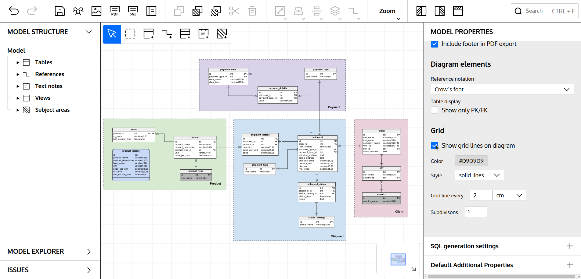Screen dimensions: 581x279
Task: Click the Search box
Action: tap(544, 11)
